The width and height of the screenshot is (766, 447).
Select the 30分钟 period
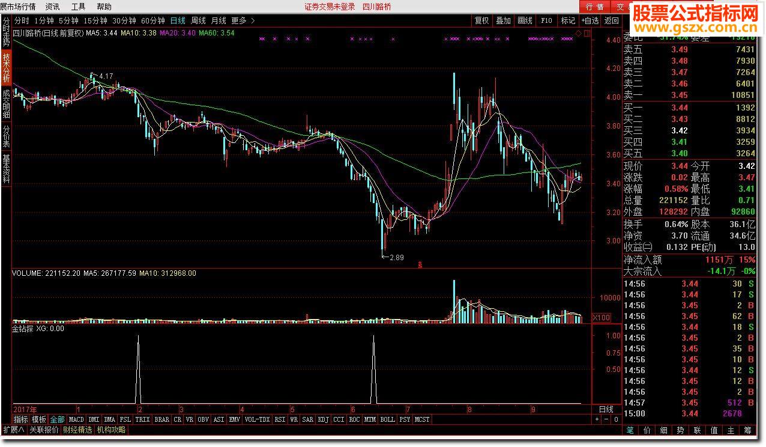(x=124, y=20)
